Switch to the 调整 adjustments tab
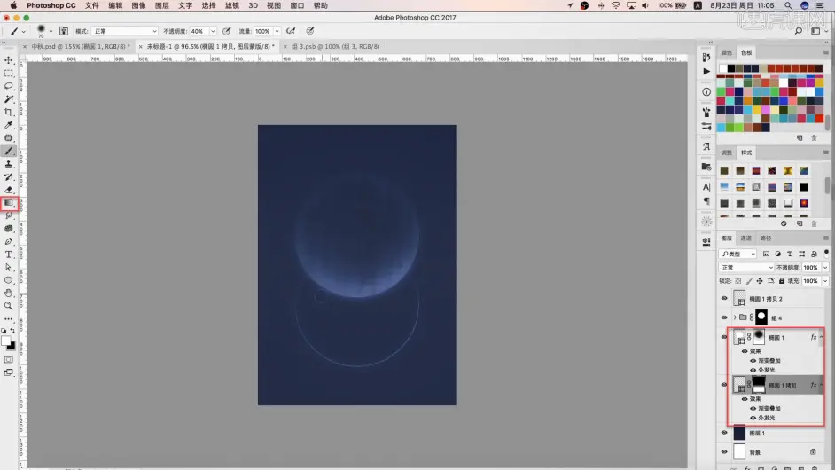The height and width of the screenshot is (470, 835). coord(726,153)
